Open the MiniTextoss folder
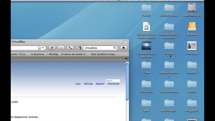Image resolution: width=215 pixels, height=121 pixels. point(169,103)
